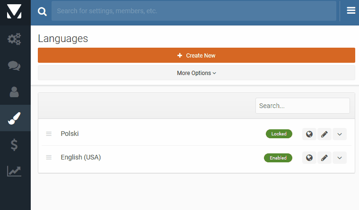Image resolution: width=359 pixels, height=210 pixels.
Task: Open the Members person icon section
Action: point(15,92)
